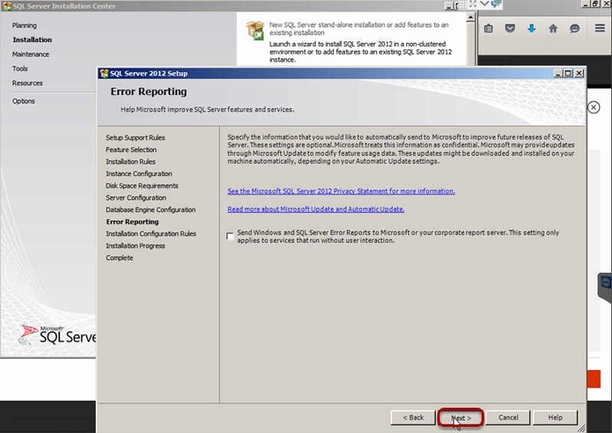612x433 pixels.
Task: Click the Setup Support Rules step
Action: point(135,137)
